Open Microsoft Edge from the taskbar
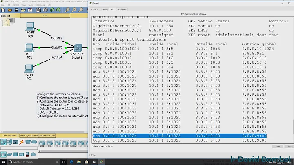Screen dimensions: 294x165 [x=71, y=162]
